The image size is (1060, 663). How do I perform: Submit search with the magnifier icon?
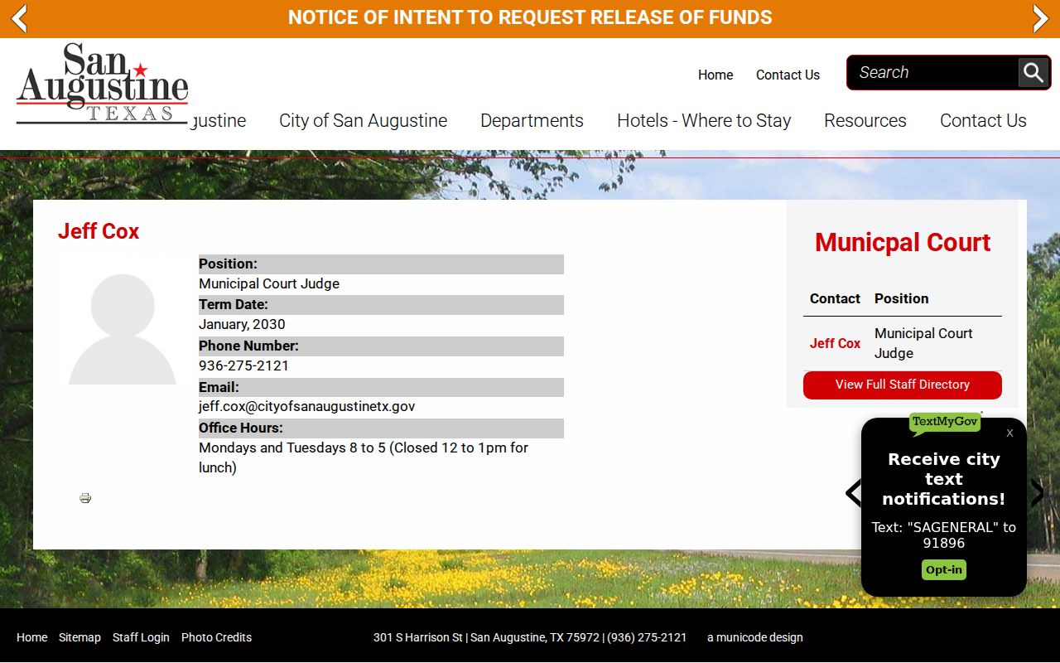pyautogui.click(x=1033, y=73)
